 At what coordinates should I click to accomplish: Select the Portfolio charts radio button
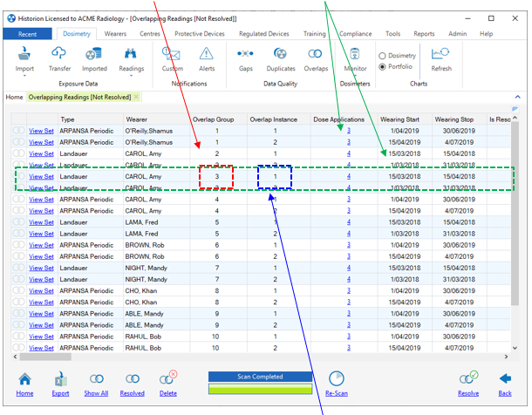(x=382, y=67)
